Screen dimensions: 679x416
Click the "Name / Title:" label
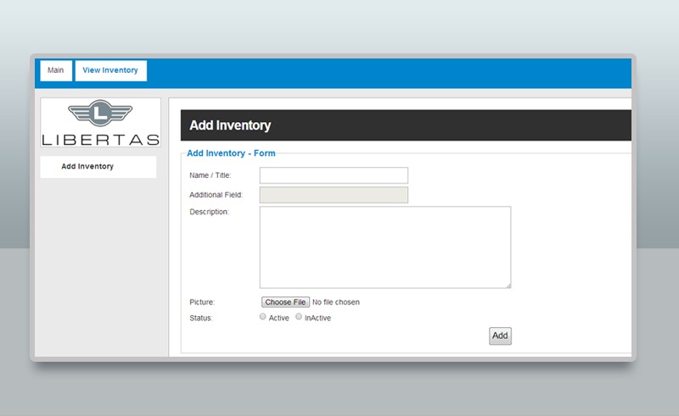[210, 175]
